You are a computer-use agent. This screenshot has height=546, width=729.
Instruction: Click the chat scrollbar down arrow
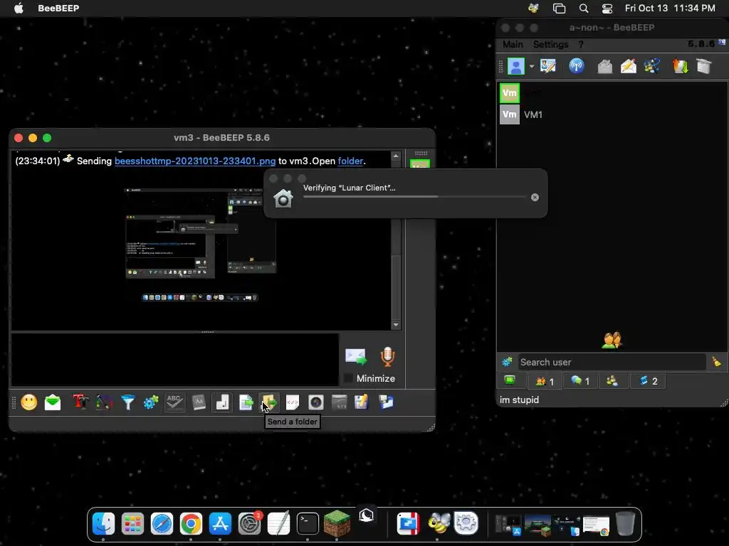pyautogui.click(x=396, y=325)
